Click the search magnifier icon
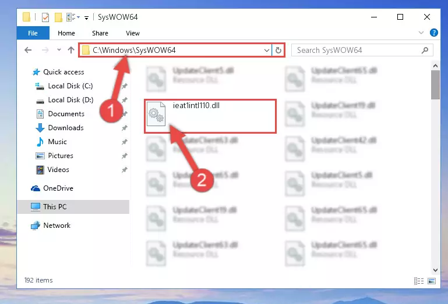The width and height of the screenshot is (448, 304). pos(425,50)
